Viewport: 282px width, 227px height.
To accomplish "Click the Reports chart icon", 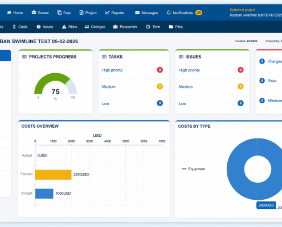I will pos(107,12).
